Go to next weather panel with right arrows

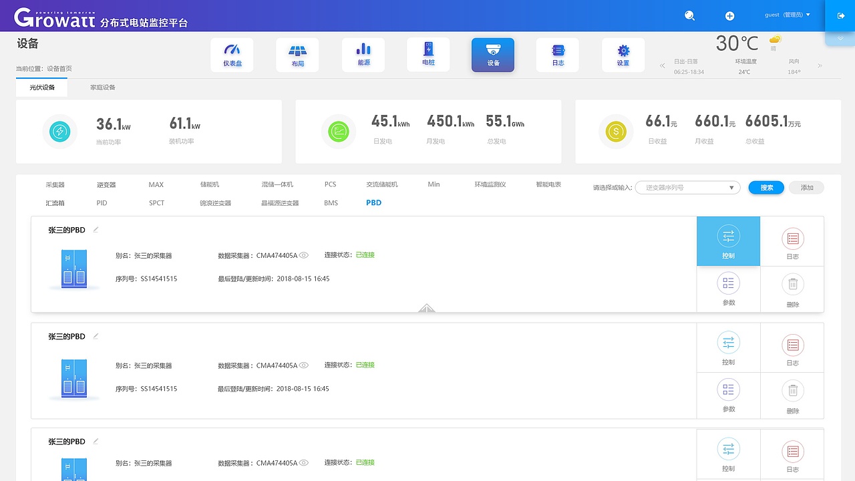point(820,65)
